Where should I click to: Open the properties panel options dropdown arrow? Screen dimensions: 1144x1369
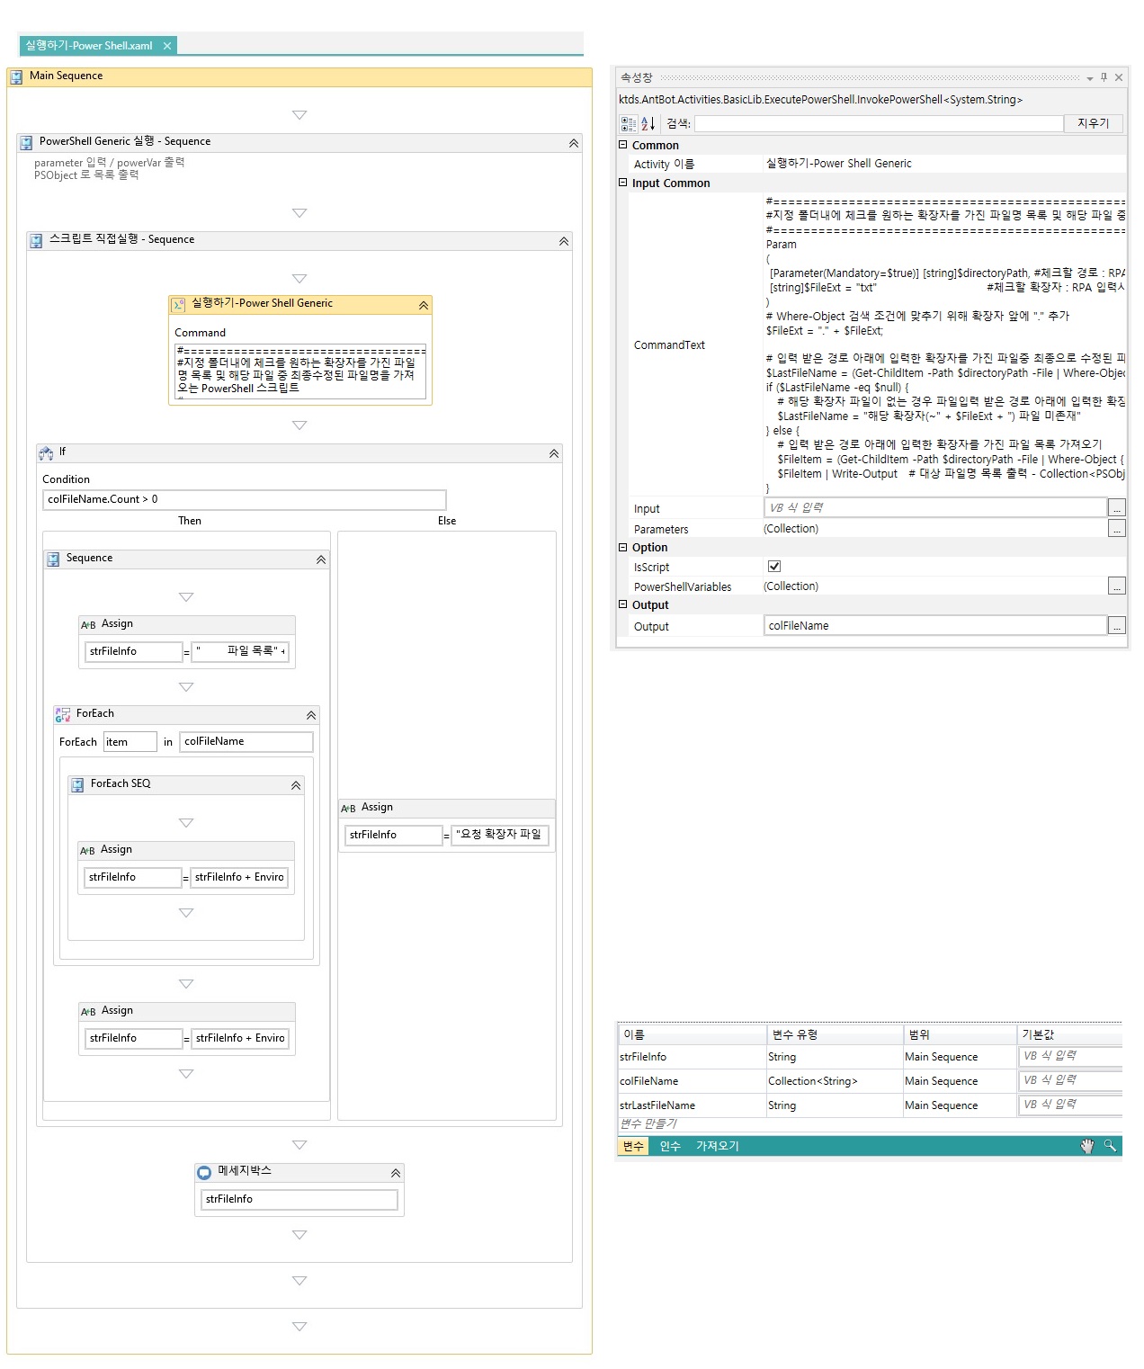[x=1090, y=79]
